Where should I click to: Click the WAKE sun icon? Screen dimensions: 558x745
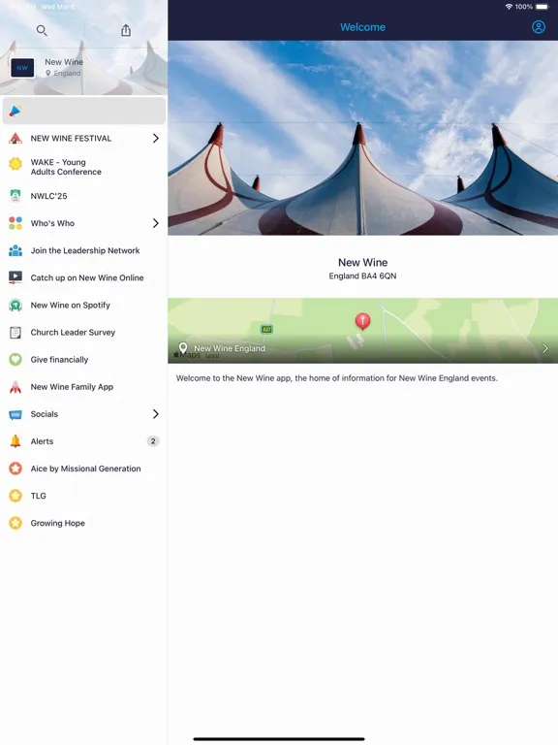15,164
